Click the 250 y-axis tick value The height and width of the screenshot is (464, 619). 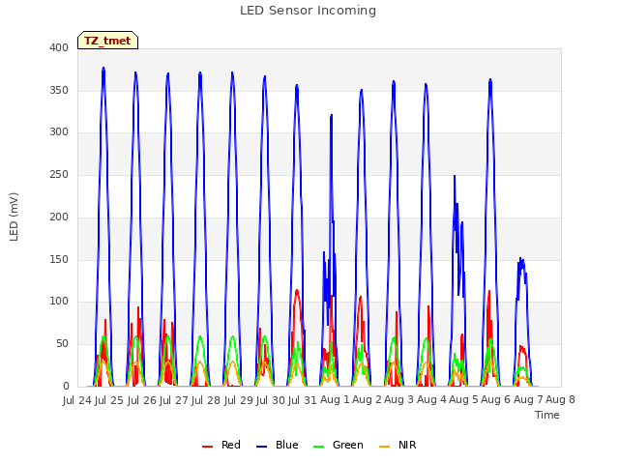click(59, 174)
